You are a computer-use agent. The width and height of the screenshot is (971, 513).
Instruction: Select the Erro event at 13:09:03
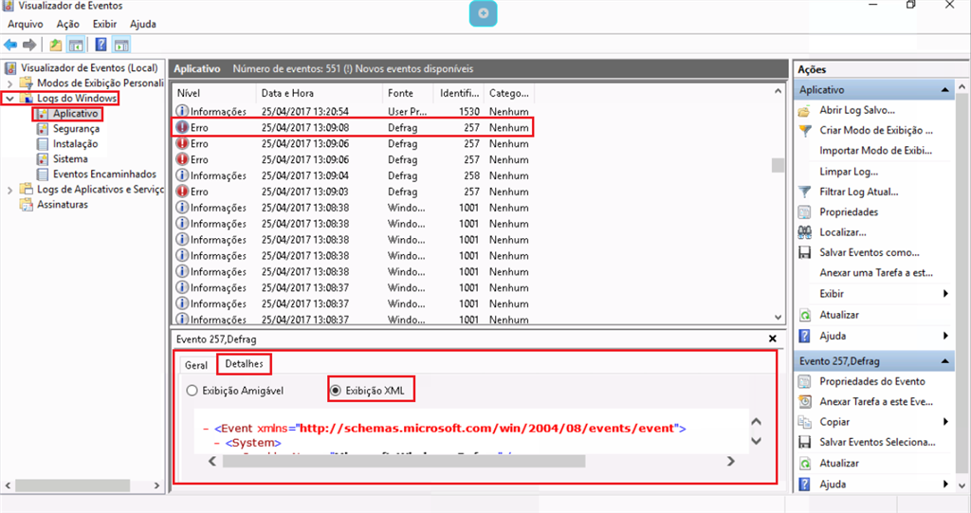(x=352, y=192)
